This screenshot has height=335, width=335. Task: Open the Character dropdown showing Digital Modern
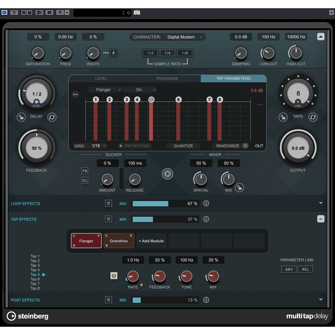click(x=167, y=37)
